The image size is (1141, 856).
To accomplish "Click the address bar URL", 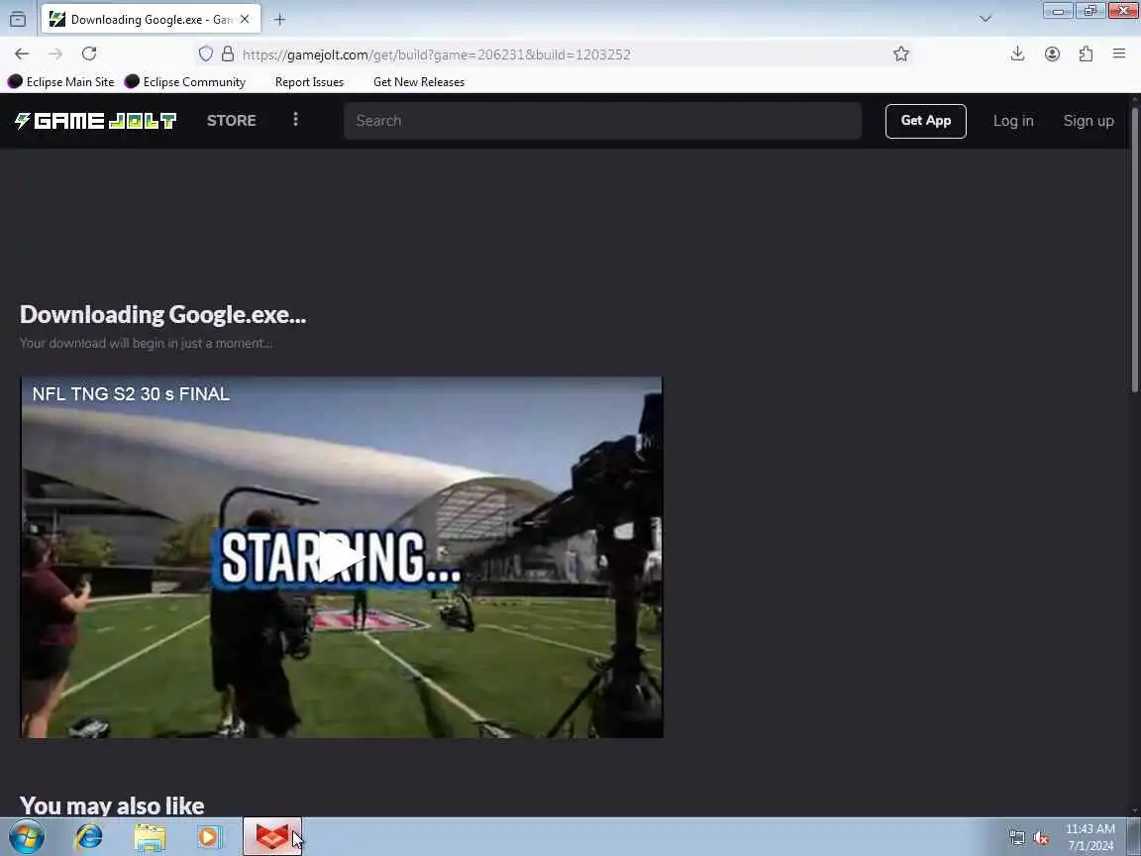I will point(437,54).
